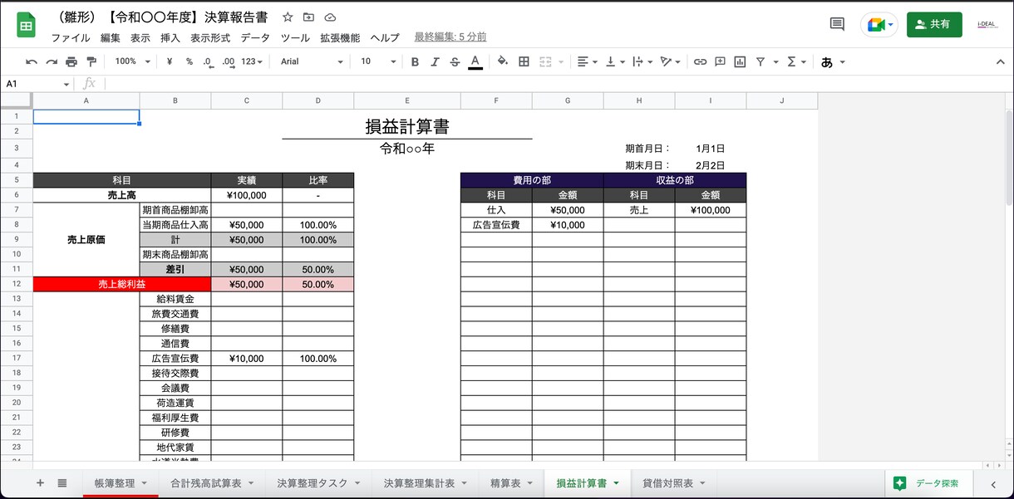Click the Redo arrow icon
1014x499 pixels.
[52, 61]
